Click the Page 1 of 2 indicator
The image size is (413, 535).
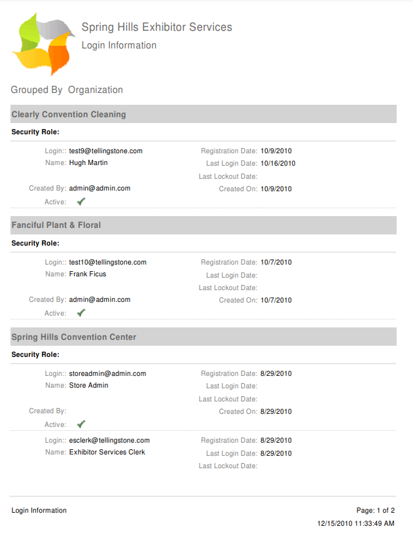tap(375, 511)
